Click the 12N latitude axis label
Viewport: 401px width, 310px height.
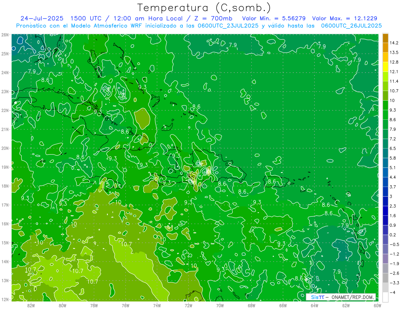pyautogui.click(x=5, y=299)
